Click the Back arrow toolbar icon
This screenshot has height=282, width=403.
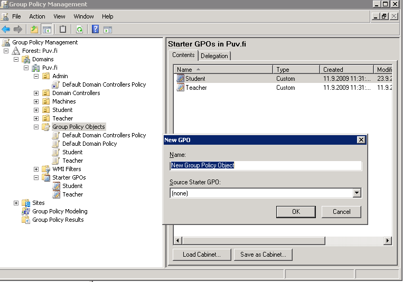[6, 29]
